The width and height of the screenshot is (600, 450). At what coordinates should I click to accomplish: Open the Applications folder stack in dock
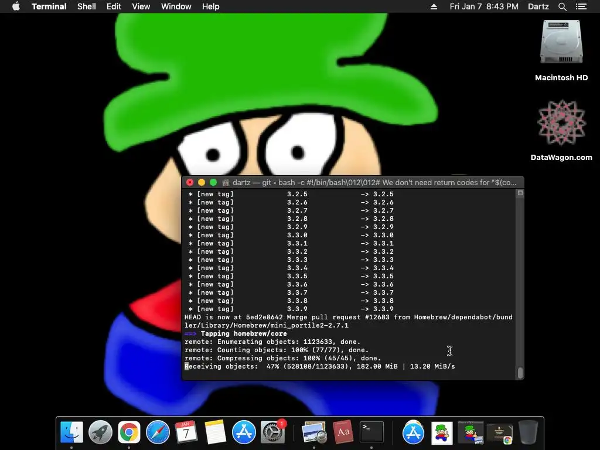click(x=413, y=432)
